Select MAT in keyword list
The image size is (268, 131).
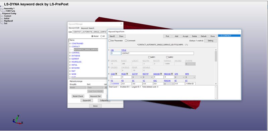click(73, 71)
